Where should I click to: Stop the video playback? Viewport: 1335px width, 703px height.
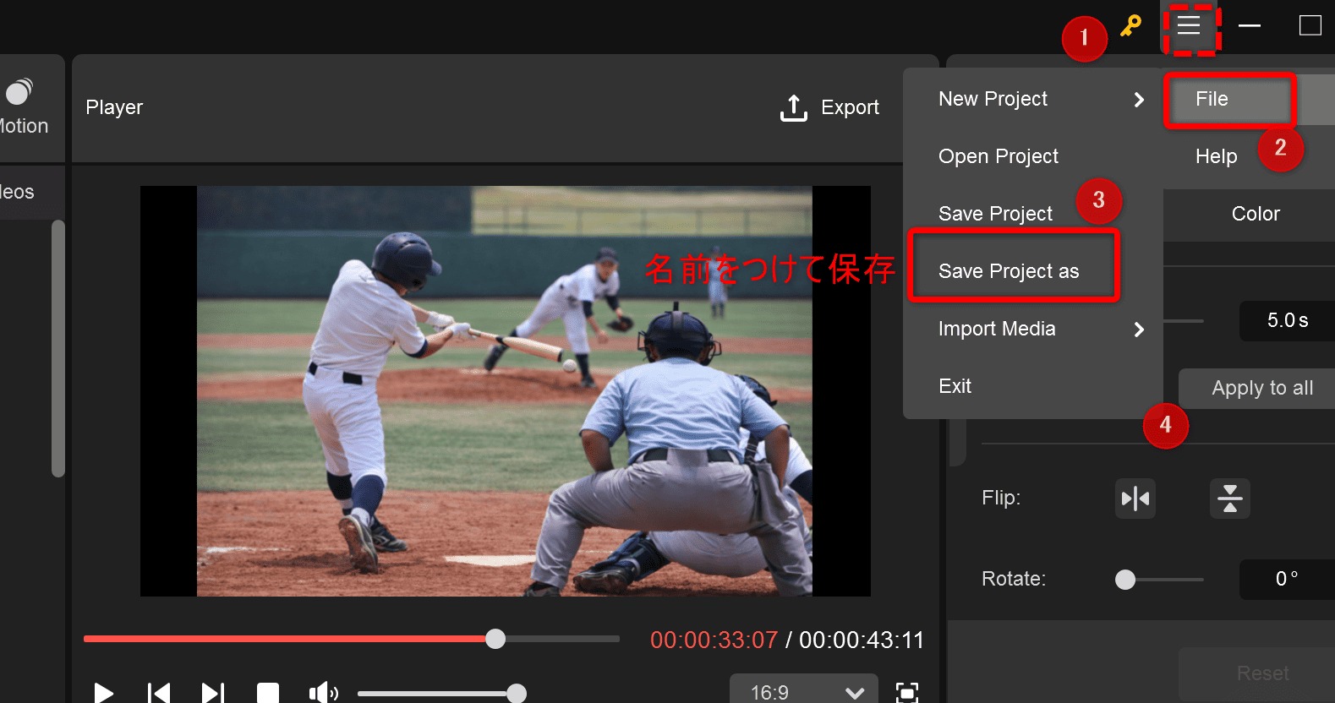coord(268,693)
